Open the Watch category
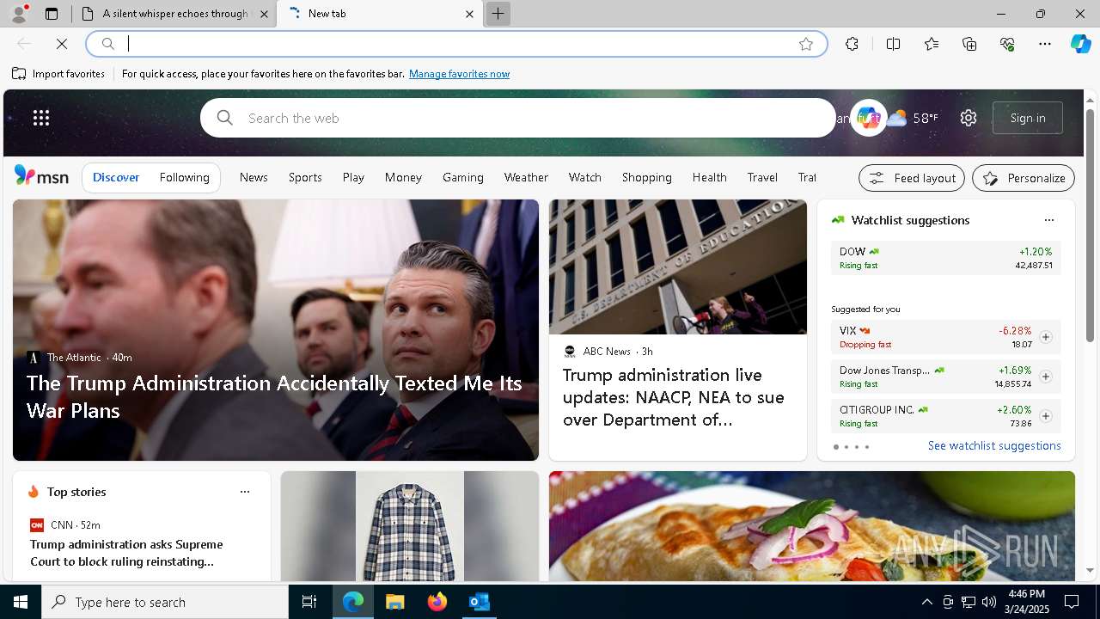The height and width of the screenshot is (619, 1100). 584,177
